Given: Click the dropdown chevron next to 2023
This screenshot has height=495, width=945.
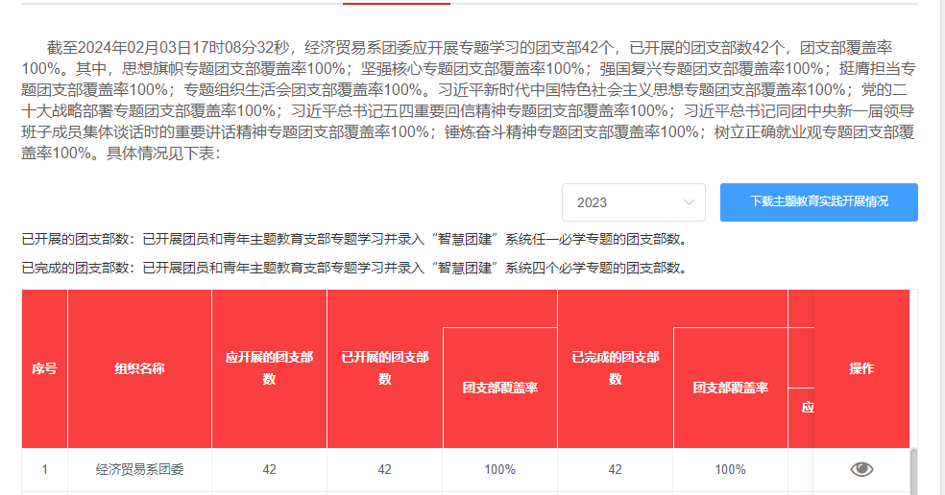Looking at the screenshot, I should coord(689,202).
